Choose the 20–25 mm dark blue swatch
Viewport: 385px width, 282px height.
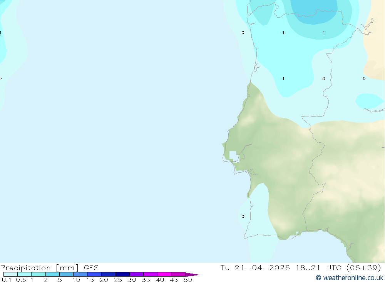[109, 274]
